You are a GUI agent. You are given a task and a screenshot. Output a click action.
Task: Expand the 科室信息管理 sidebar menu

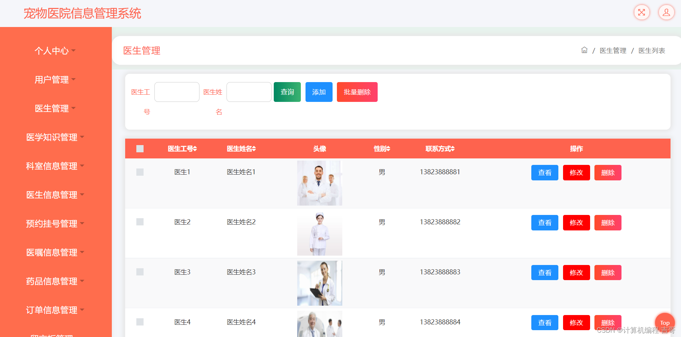[55, 166]
